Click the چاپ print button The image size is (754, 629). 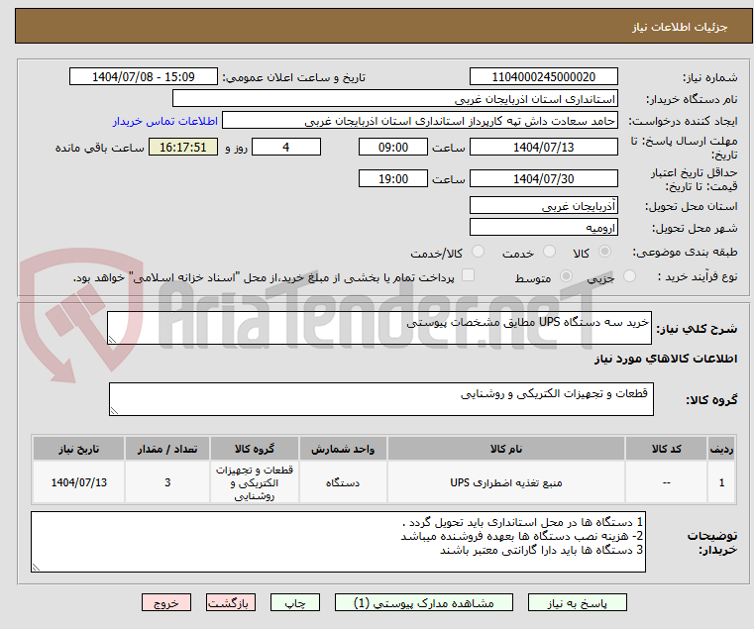(x=295, y=602)
